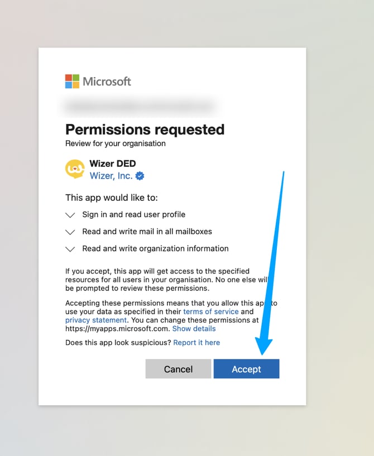The width and height of the screenshot is (374, 456).
Task: Click the Report it here link
Action: click(196, 343)
